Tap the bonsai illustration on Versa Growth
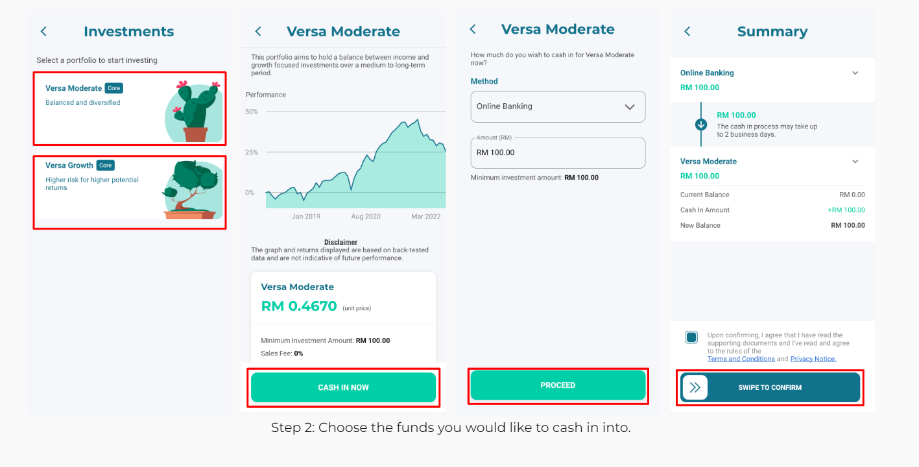The width and height of the screenshot is (919, 467). [191, 189]
